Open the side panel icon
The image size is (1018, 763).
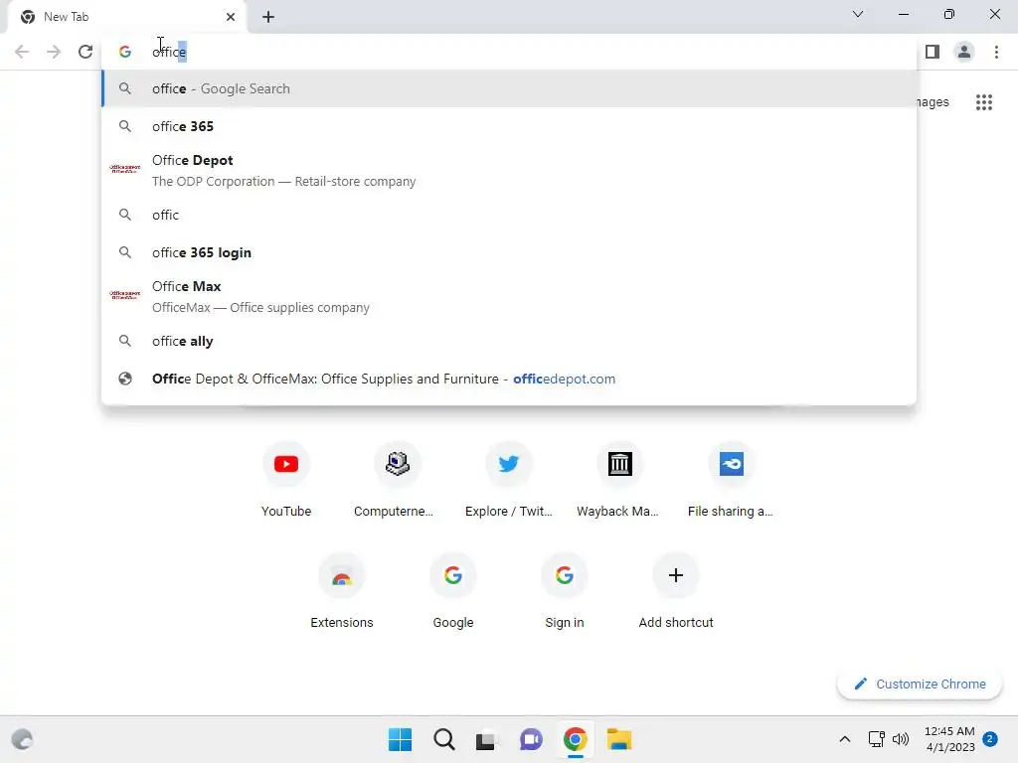point(933,52)
